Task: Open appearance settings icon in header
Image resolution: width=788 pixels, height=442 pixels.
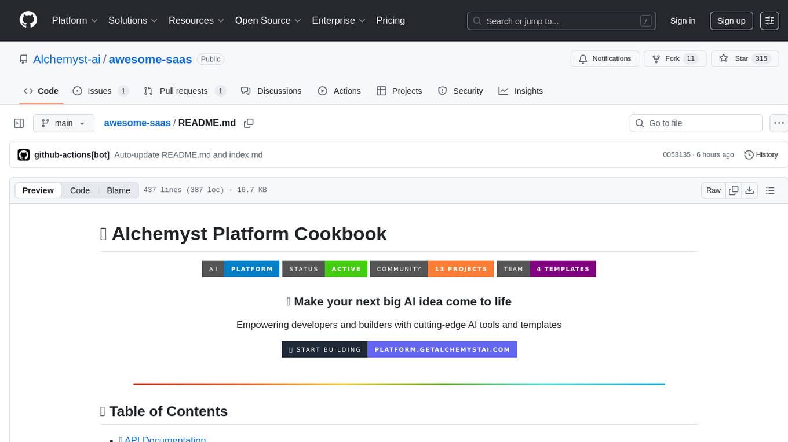Action: coord(769,21)
